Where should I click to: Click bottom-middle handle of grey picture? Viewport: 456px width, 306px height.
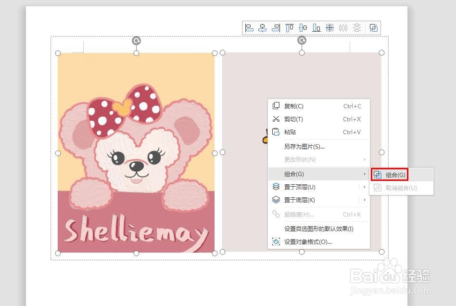point(302,252)
